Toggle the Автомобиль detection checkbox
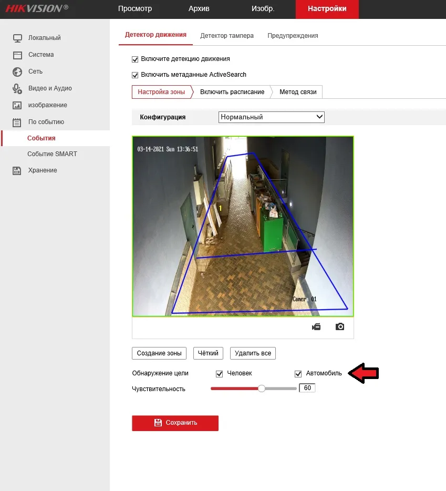Image resolution: width=446 pixels, height=491 pixels. [298, 373]
